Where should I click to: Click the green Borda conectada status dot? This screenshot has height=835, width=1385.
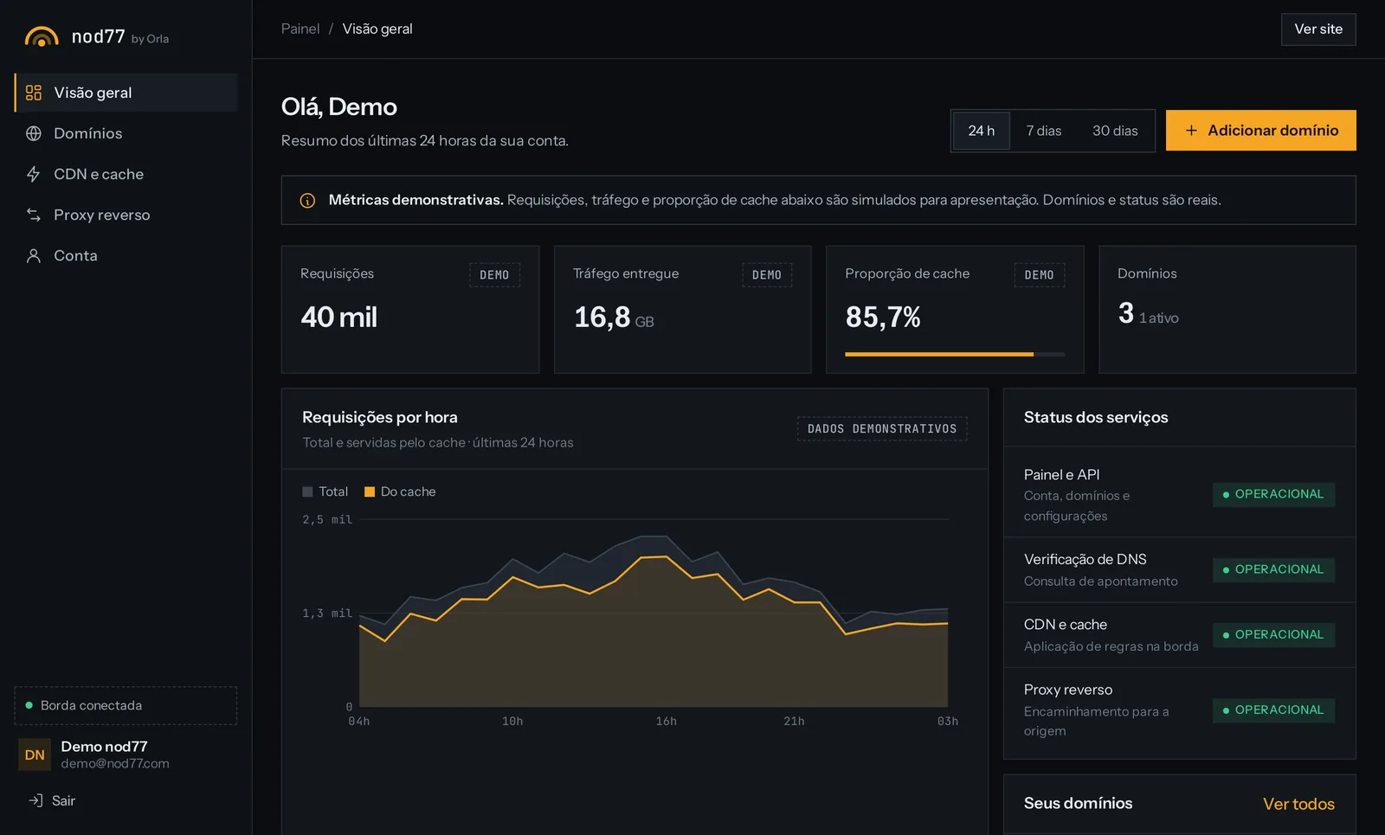pyautogui.click(x=29, y=705)
